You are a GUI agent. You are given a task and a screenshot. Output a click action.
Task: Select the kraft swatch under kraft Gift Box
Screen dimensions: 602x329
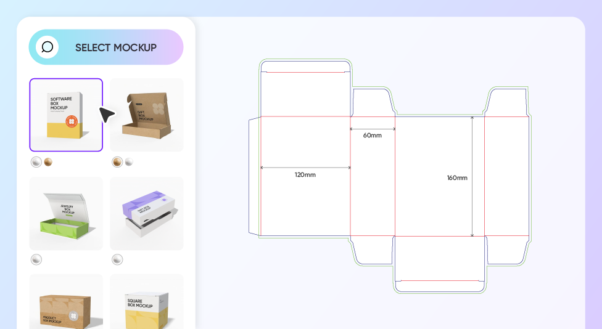click(x=117, y=162)
